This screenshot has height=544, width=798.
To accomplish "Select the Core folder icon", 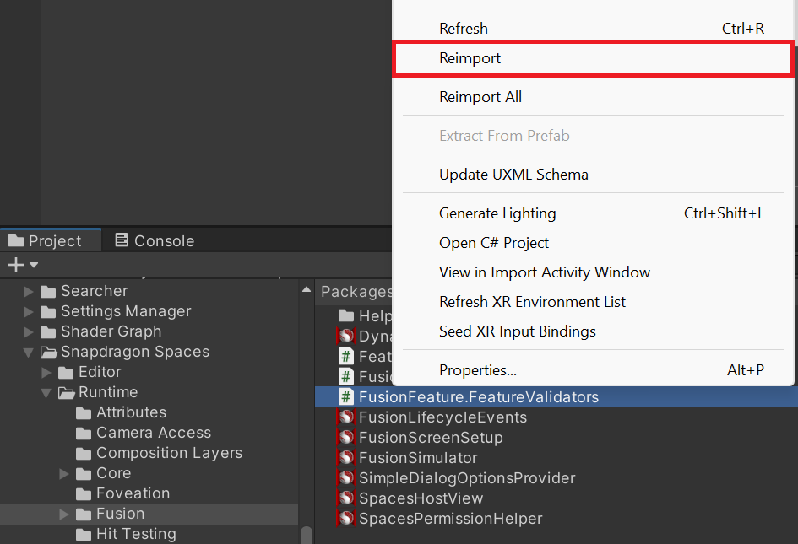I will click(x=84, y=474).
